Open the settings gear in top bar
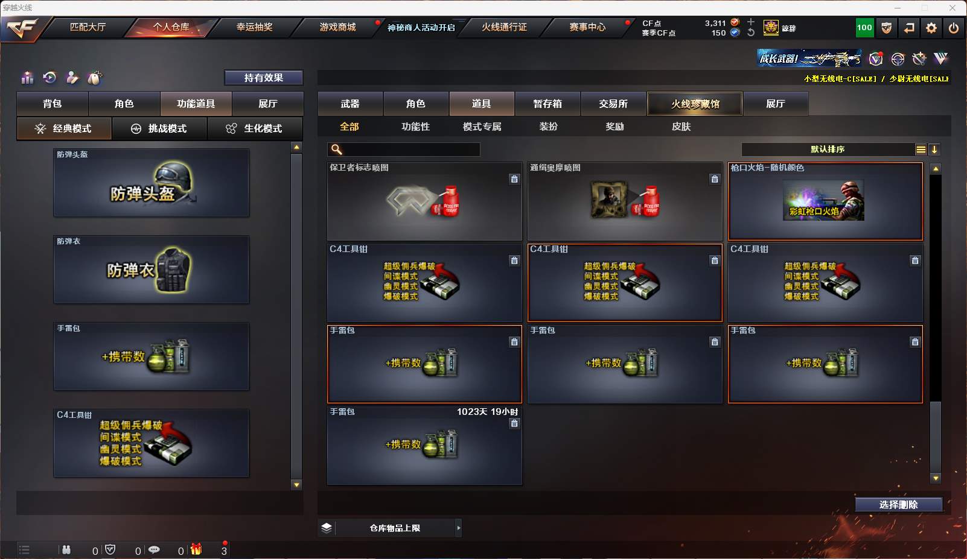967x559 pixels. [931, 28]
